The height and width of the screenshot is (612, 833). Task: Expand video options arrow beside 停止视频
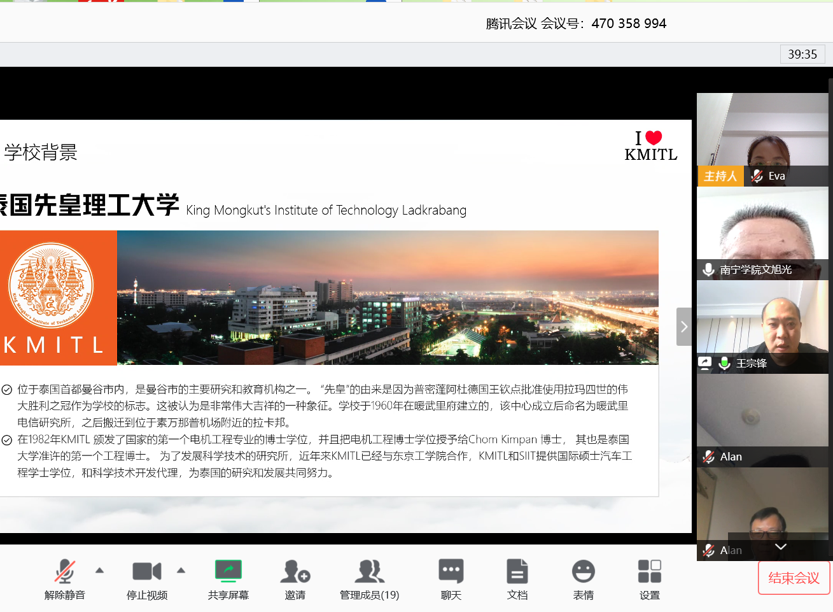(x=181, y=571)
